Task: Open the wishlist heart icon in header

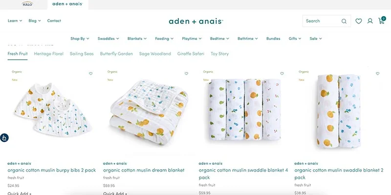Action: (359, 21)
